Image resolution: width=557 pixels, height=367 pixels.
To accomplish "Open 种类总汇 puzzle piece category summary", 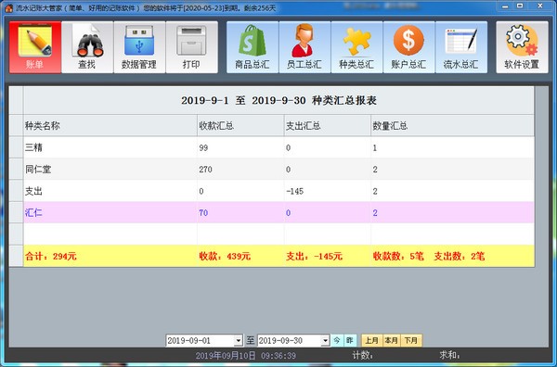I will (356, 47).
